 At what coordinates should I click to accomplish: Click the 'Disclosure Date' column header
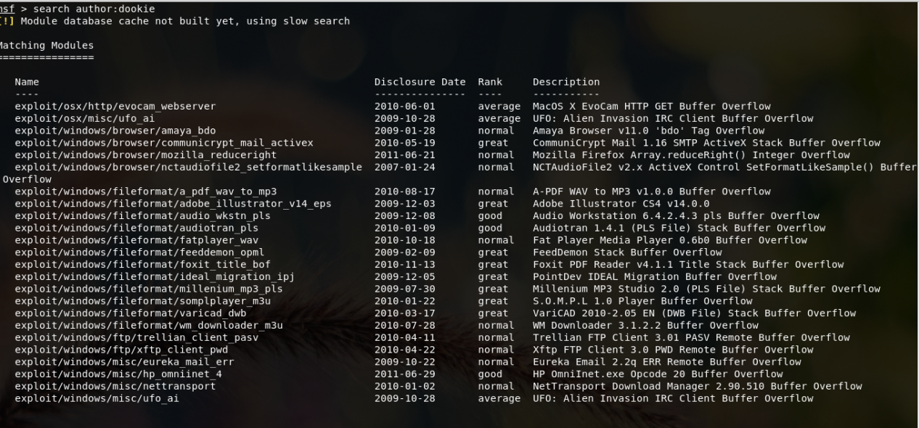[x=420, y=82]
